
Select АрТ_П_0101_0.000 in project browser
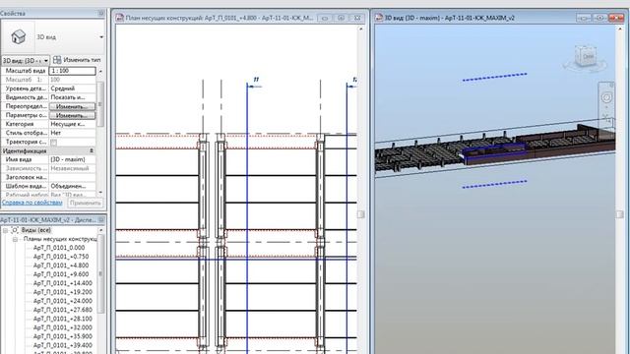pos(59,248)
